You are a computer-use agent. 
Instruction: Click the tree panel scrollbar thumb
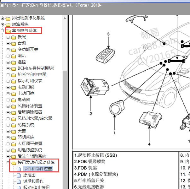point(65,130)
